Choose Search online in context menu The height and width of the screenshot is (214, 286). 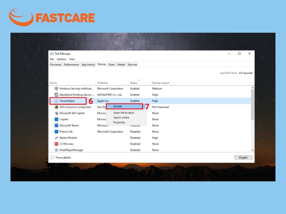(x=121, y=117)
